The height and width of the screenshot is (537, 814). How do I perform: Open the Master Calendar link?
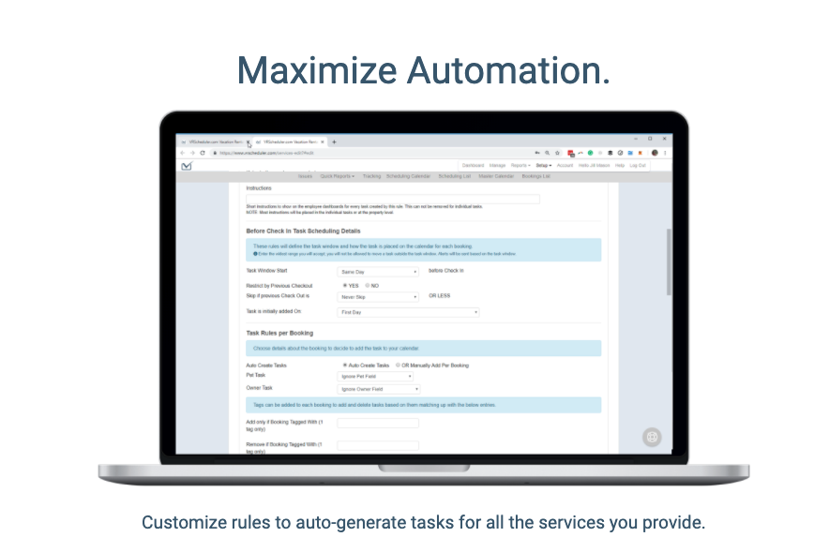[496, 176]
